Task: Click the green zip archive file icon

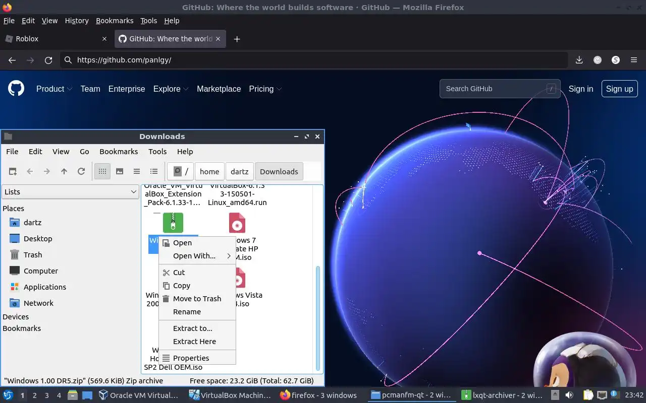Action: (x=173, y=223)
